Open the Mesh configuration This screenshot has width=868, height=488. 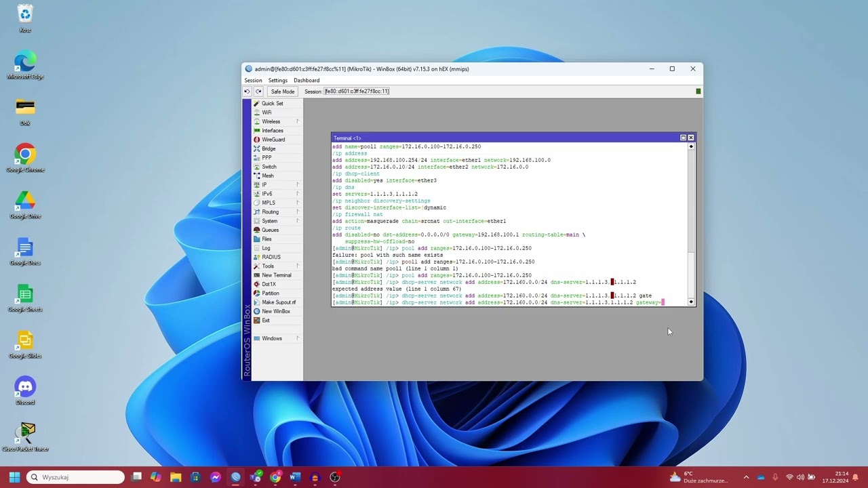pyautogui.click(x=268, y=176)
